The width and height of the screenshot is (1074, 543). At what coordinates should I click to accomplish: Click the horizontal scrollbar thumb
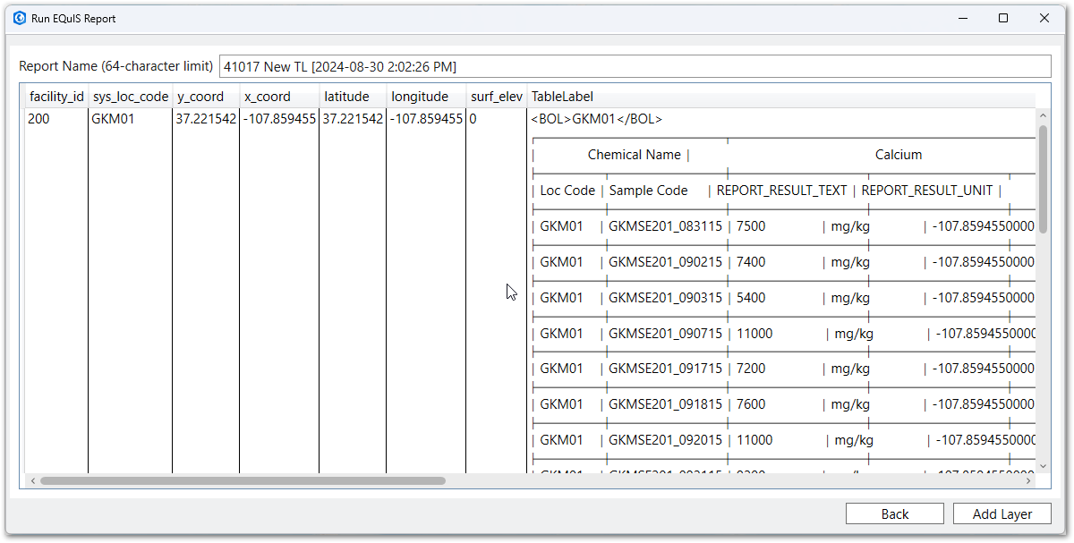click(243, 481)
